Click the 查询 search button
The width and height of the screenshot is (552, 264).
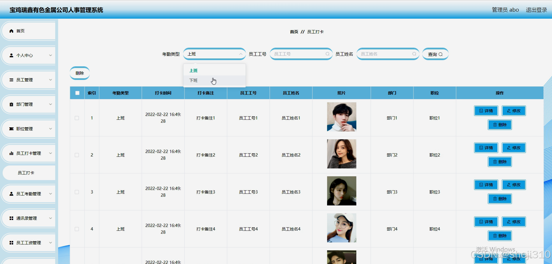coord(435,54)
